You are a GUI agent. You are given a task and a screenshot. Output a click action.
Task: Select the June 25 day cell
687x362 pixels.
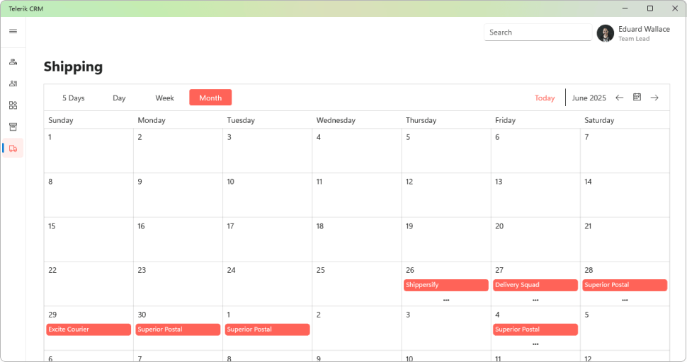point(357,284)
